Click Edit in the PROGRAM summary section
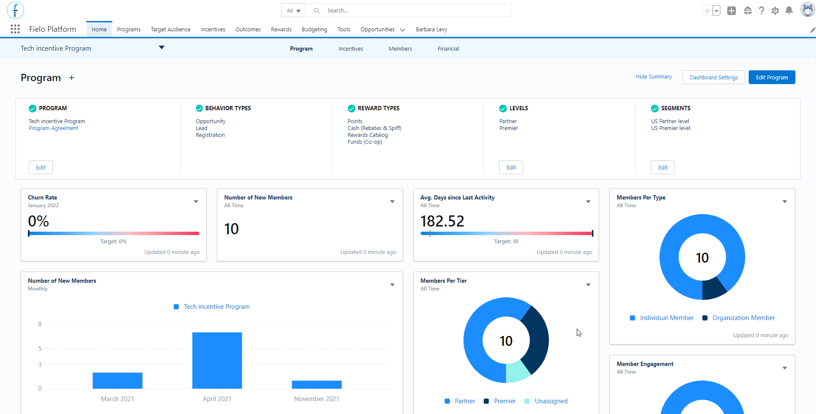Image resolution: width=816 pixels, height=414 pixels. click(x=41, y=167)
